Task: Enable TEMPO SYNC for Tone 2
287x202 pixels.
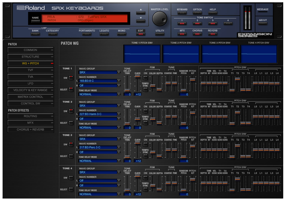Action: (146, 123)
